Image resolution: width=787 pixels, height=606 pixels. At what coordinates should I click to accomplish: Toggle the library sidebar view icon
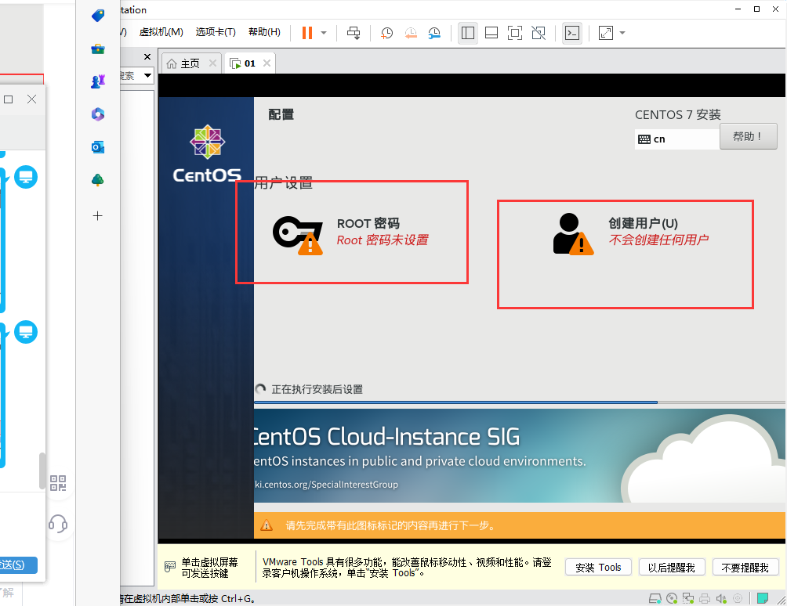click(468, 33)
